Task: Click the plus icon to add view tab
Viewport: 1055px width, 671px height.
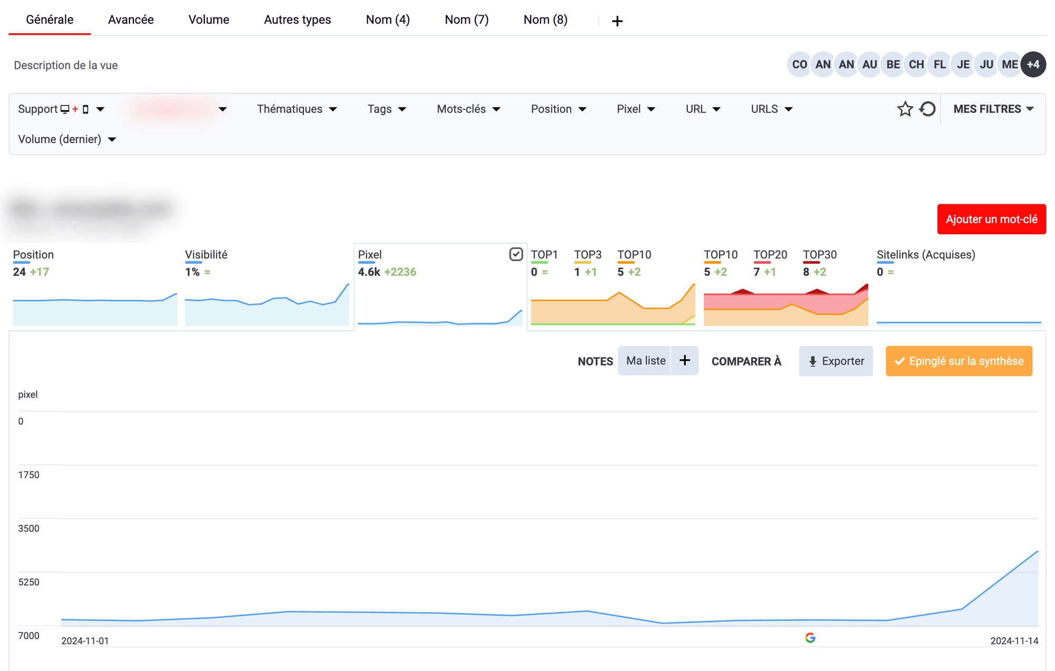Action: [617, 21]
